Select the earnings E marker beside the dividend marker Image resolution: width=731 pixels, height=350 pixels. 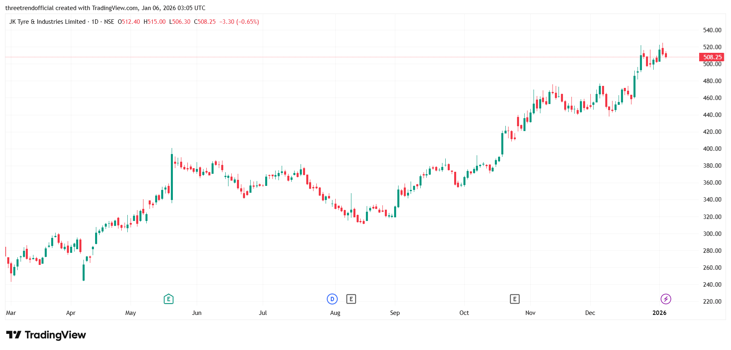coord(351,299)
